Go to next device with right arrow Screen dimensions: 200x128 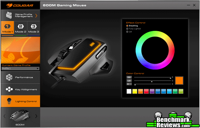pyautogui.click(x=36, y=116)
